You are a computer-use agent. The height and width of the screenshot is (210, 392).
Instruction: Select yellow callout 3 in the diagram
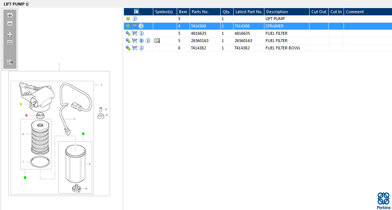tap(21, 104)
